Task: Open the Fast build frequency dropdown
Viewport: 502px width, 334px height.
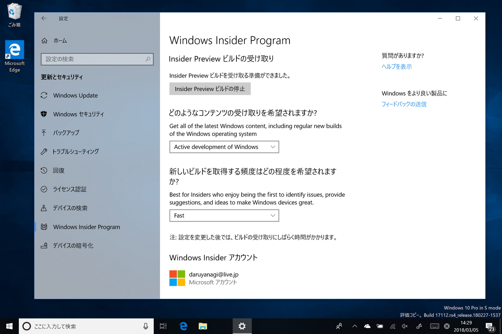Action: [x=224, y=215]
